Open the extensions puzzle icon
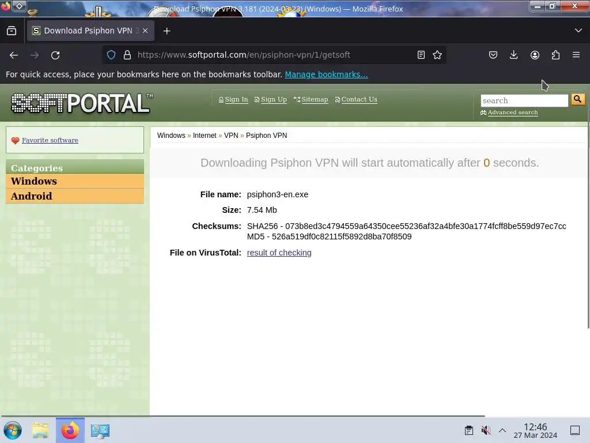The width and height of the screenshot is (590, 443). tap(555, 55)
